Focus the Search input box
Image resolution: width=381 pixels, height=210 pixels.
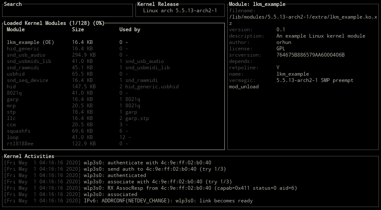tap(67, 11)
